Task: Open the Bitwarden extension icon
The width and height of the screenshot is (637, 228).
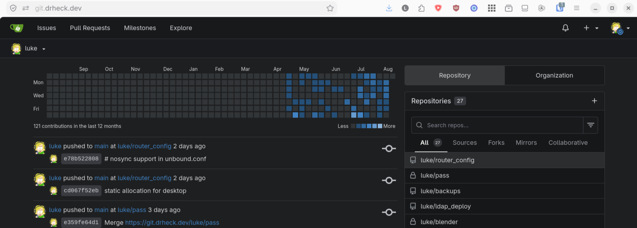Action: (x=560, y=8)
